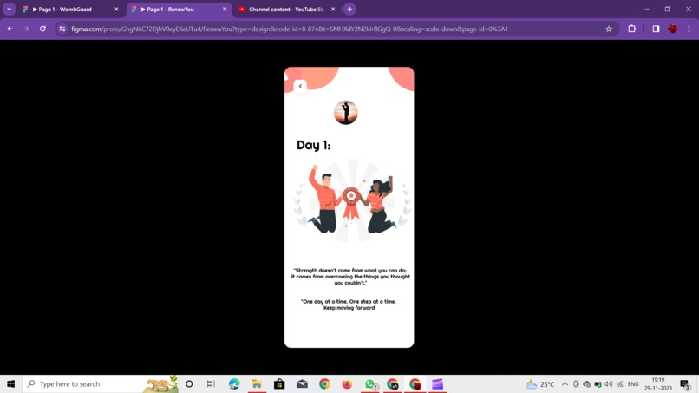Click the celebrating couple illustration

[352, 200]
